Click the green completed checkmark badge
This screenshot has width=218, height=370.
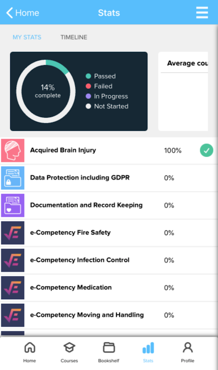[x=207, y=150]
